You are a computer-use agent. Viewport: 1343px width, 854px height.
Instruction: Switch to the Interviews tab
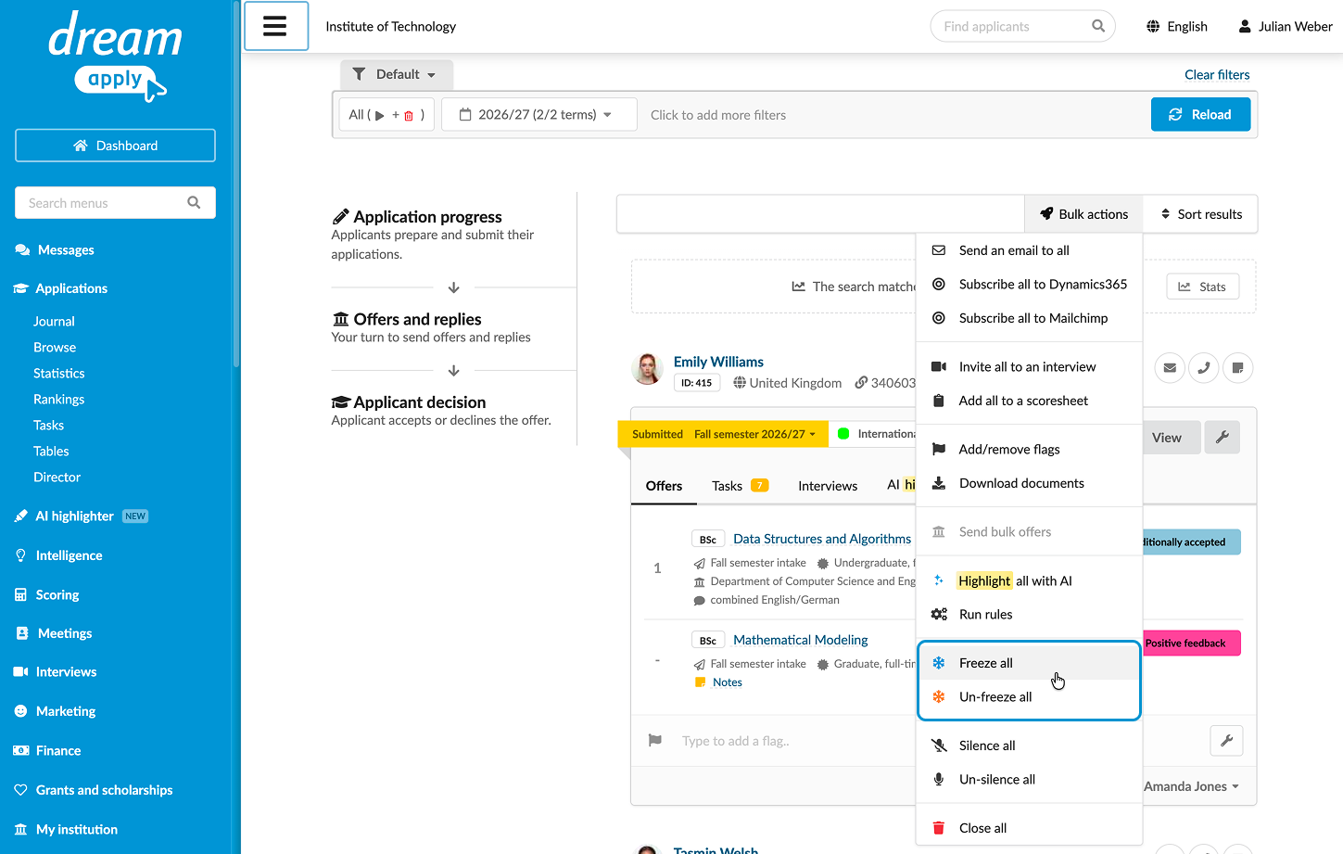tap(828, 486)
